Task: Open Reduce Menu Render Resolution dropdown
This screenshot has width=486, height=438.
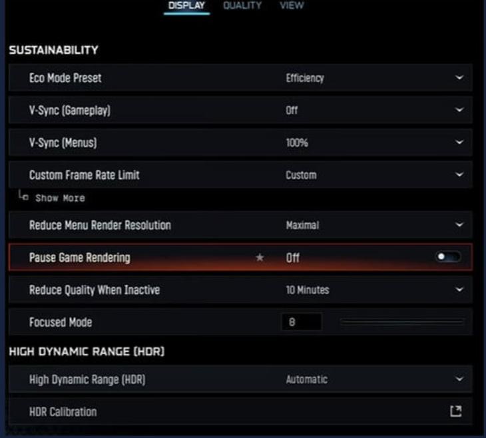Action: point(459,225)
